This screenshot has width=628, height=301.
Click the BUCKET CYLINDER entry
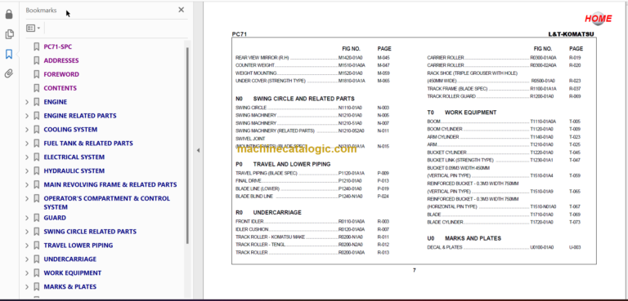coord(504,153)
